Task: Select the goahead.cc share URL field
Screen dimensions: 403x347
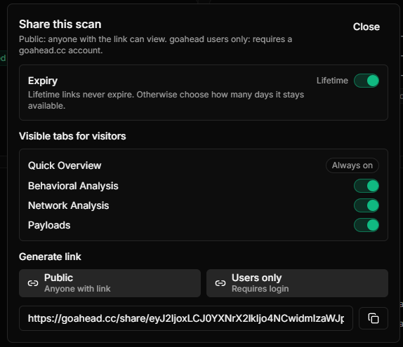Action: pyautogui.click(x=186, y=318)
